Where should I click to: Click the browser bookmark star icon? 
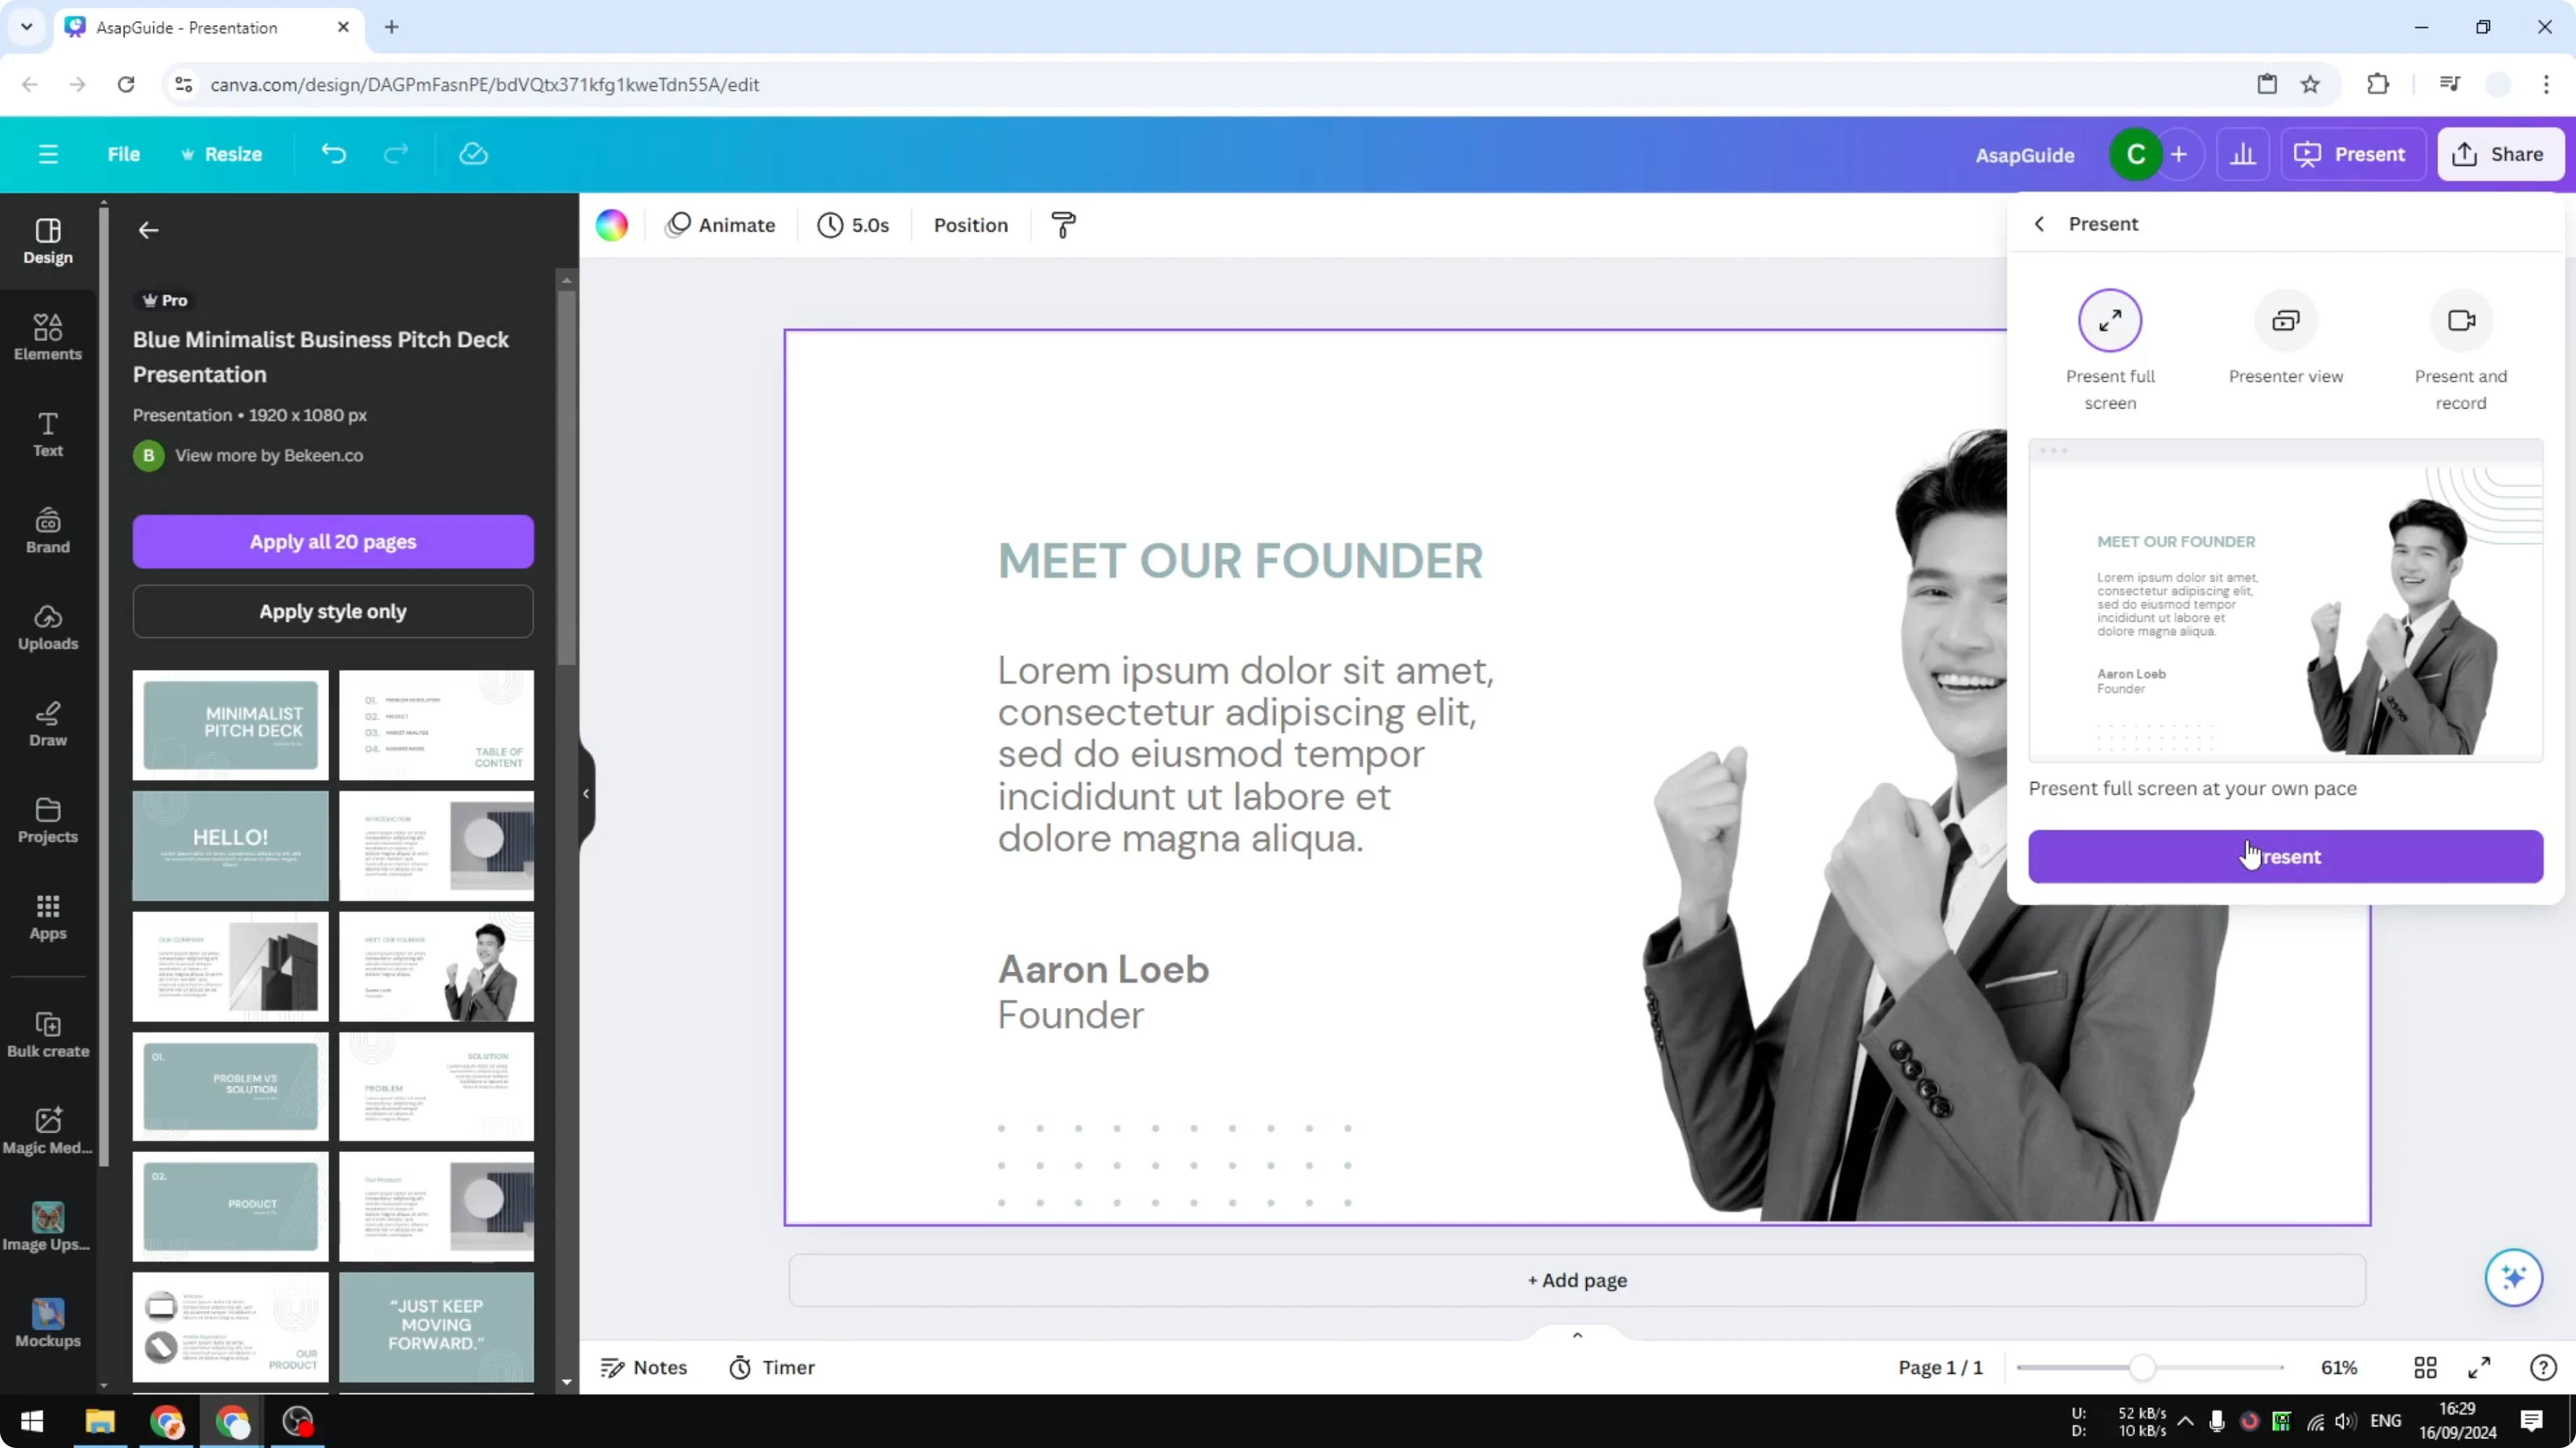[2310, 84]
